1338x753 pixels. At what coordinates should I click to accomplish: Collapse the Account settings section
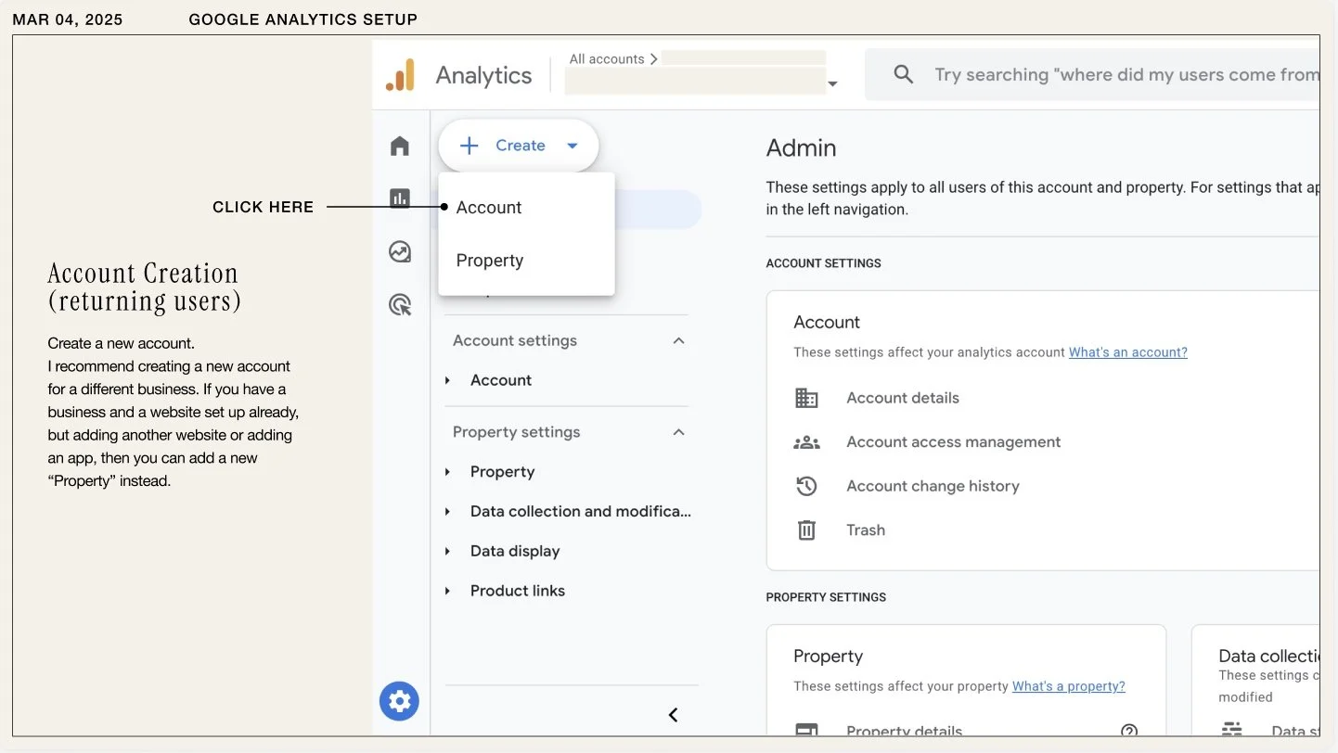[679, 341]
